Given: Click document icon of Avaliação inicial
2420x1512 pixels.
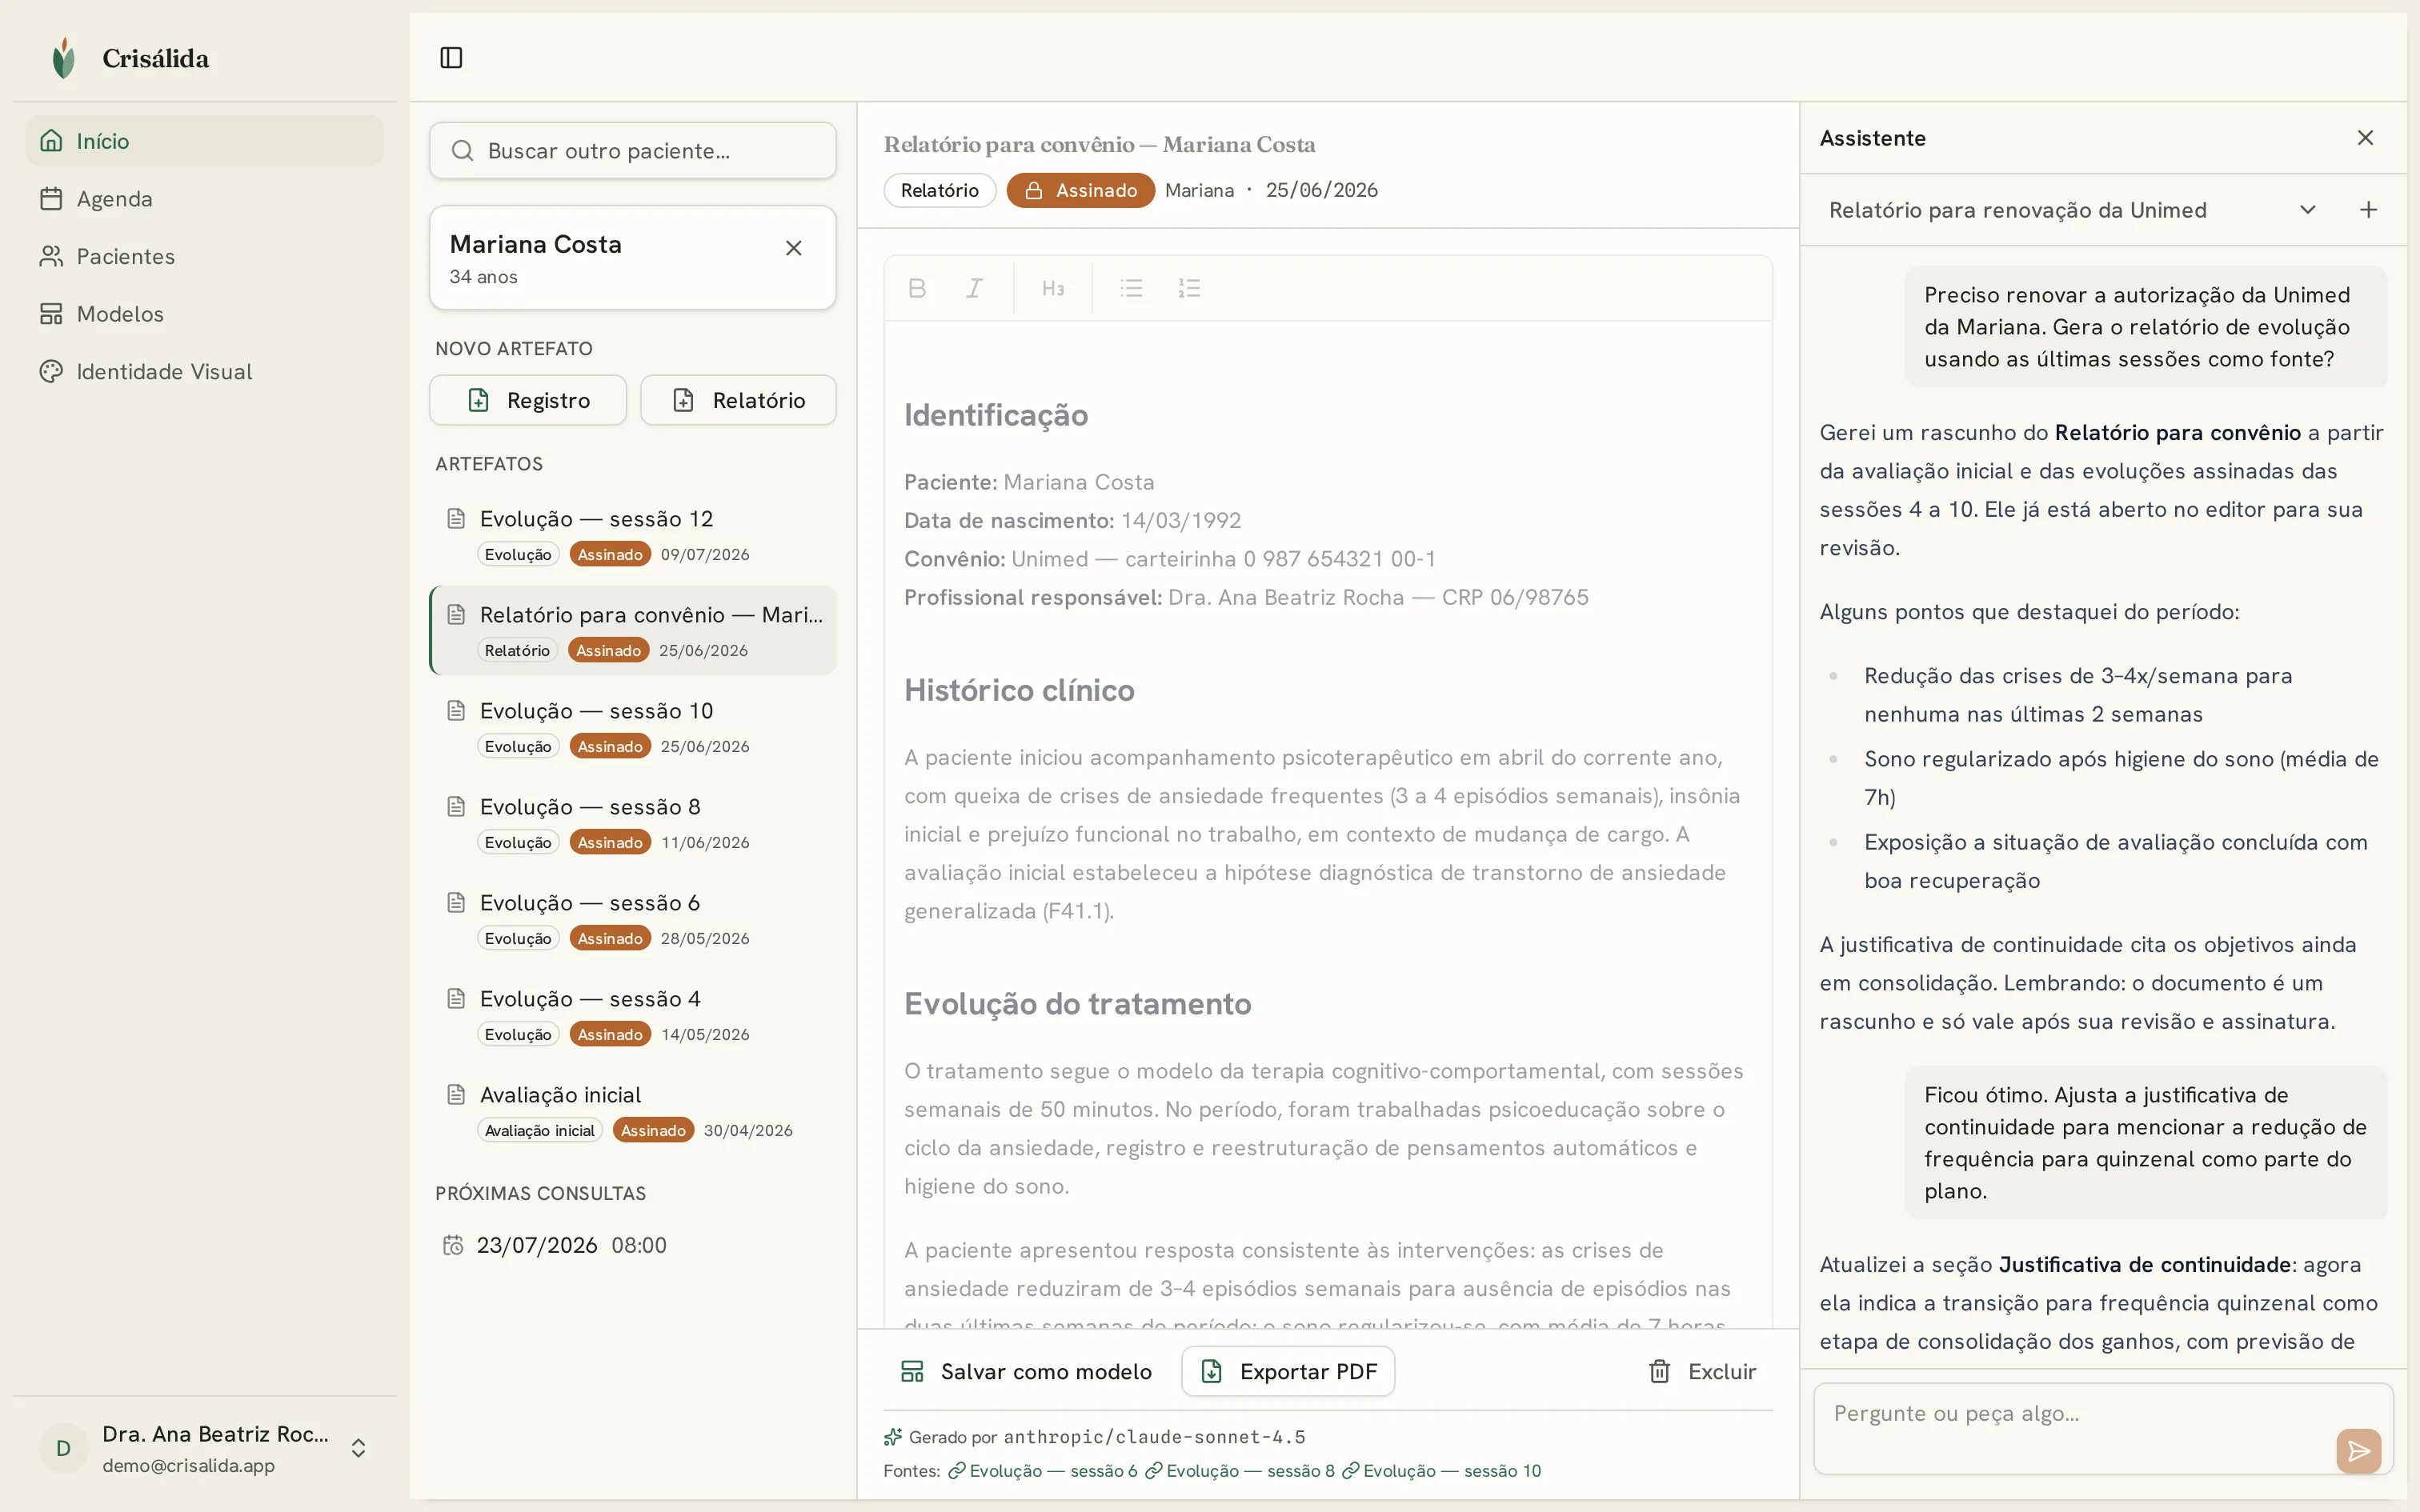Looking at the screenshot, I should point(456,1094).
